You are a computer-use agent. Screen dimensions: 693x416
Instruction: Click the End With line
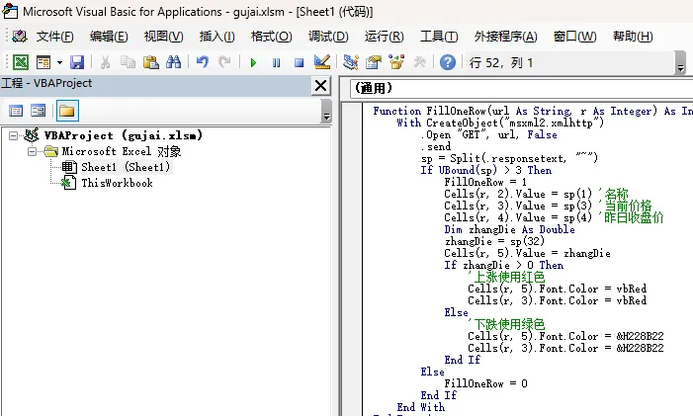pos(421,407)
